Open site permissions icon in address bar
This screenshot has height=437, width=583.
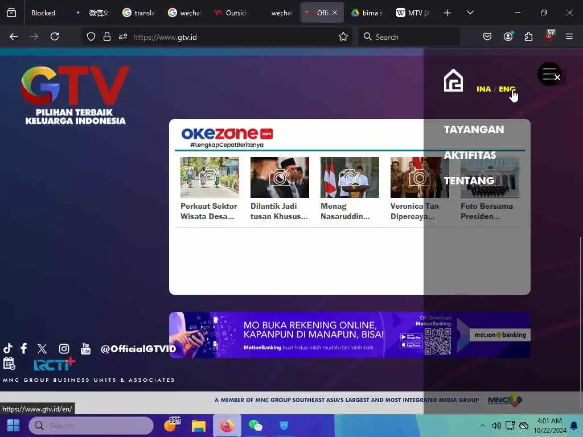point(123,36)
